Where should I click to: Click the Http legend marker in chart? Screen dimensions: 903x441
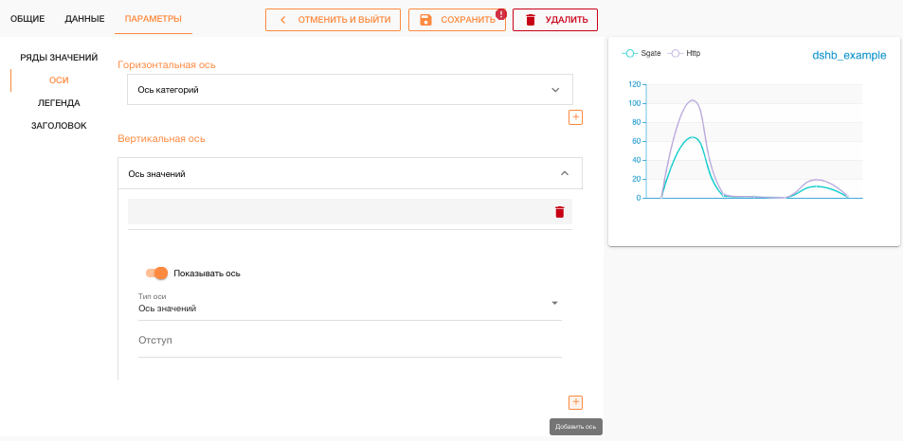[x=677, y=54]
